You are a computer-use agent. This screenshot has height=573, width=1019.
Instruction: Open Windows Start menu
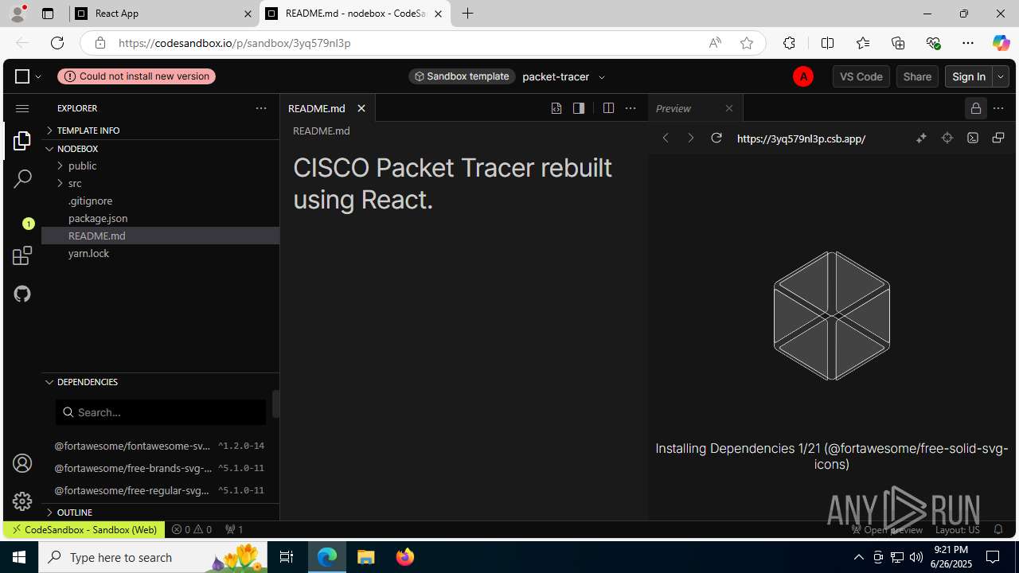pyautogui.click(x=19, y=557)
